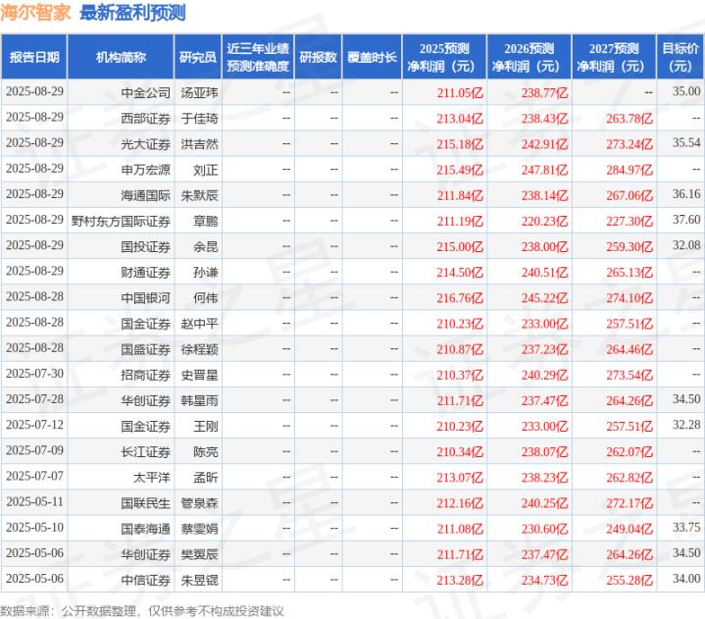
Task: Click institution name 太平洋
Action: coord(152,478)
